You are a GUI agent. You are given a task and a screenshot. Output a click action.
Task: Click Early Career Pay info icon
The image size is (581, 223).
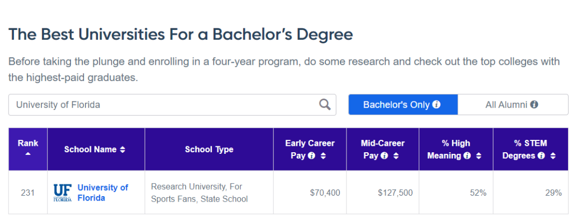(311, 156)
